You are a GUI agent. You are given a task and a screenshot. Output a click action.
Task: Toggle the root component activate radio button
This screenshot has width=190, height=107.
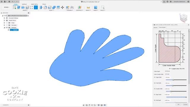pos(28,16)
